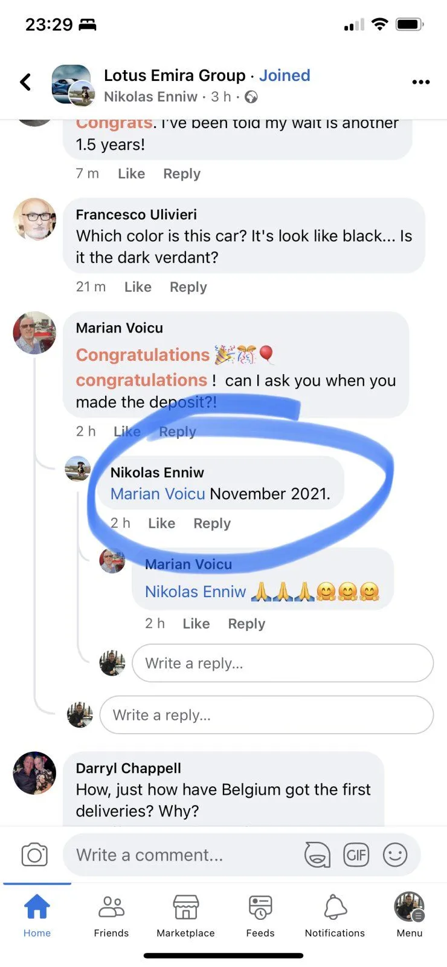Image resolution: width=447 pixels, height=967 pixels.
Task: Open the GIF picker
Action: 356,855
